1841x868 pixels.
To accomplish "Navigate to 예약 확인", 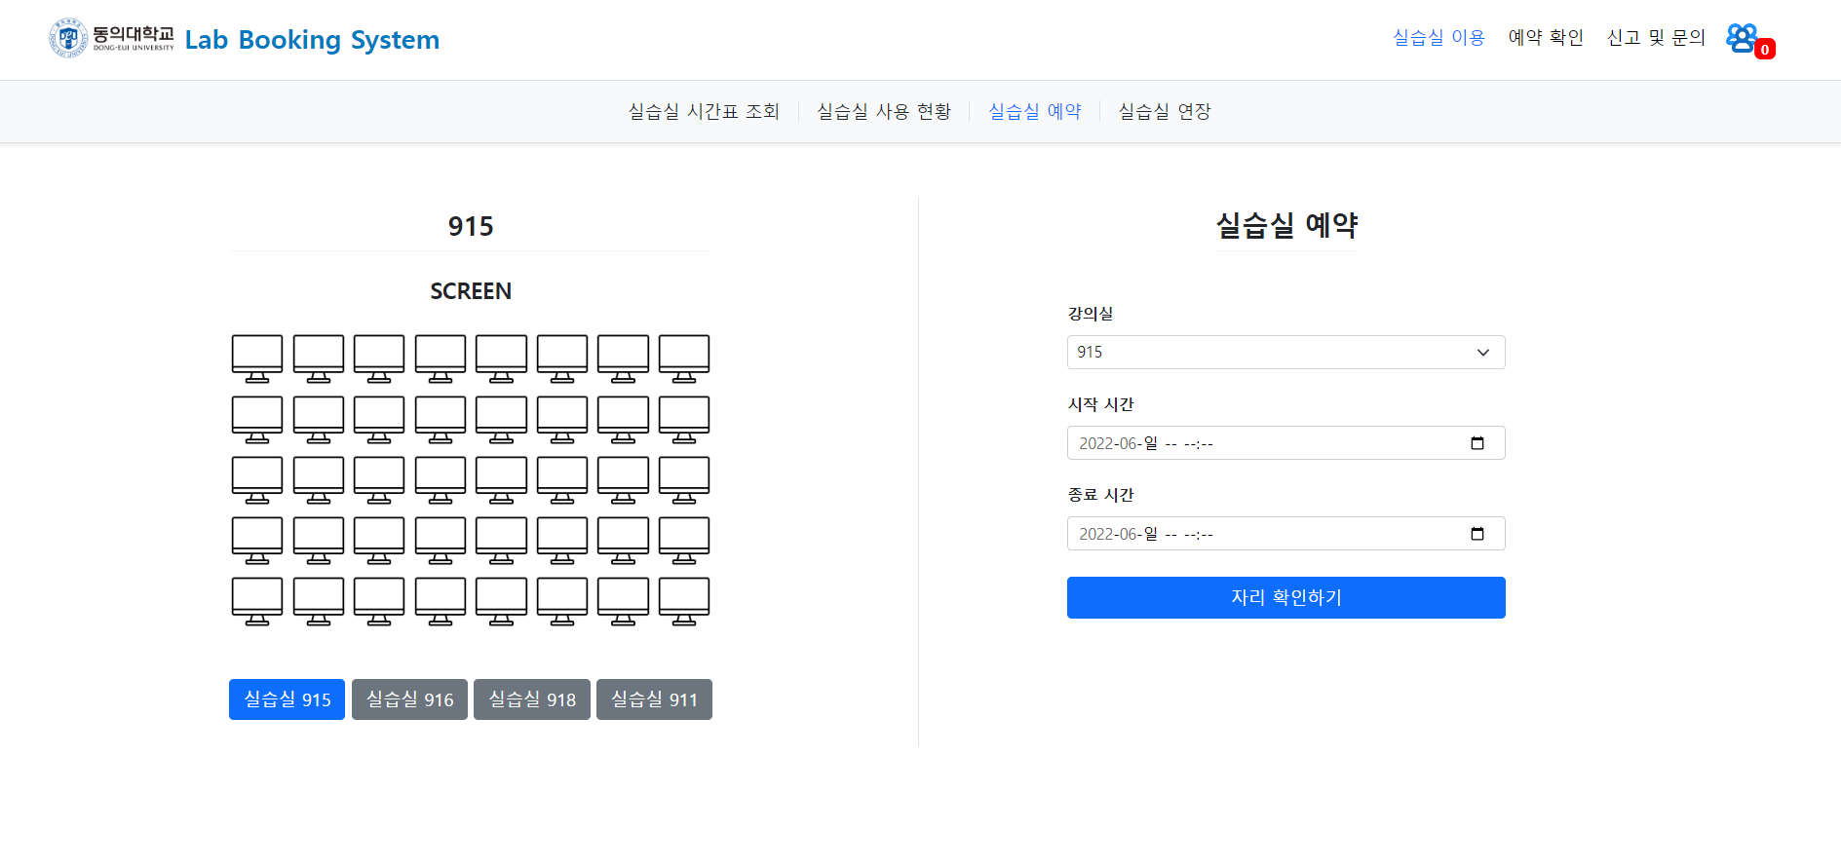I will [1545, 37].
